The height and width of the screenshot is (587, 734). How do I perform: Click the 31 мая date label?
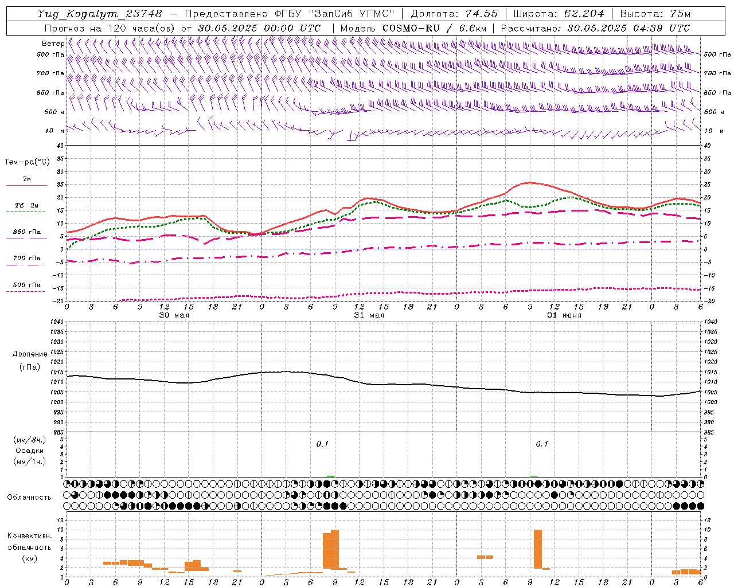pos(369,315)
